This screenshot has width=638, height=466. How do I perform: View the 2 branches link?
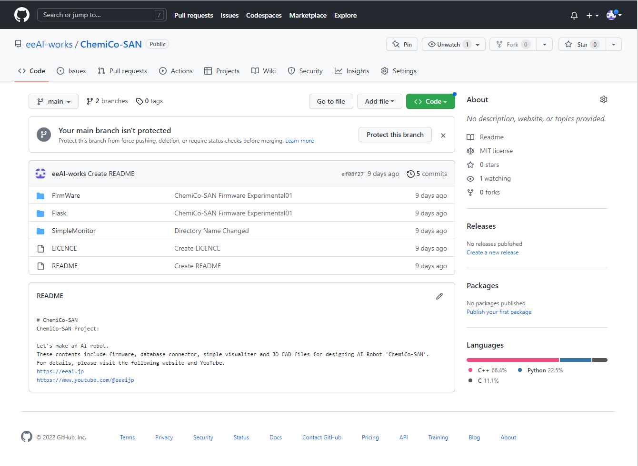107,101
